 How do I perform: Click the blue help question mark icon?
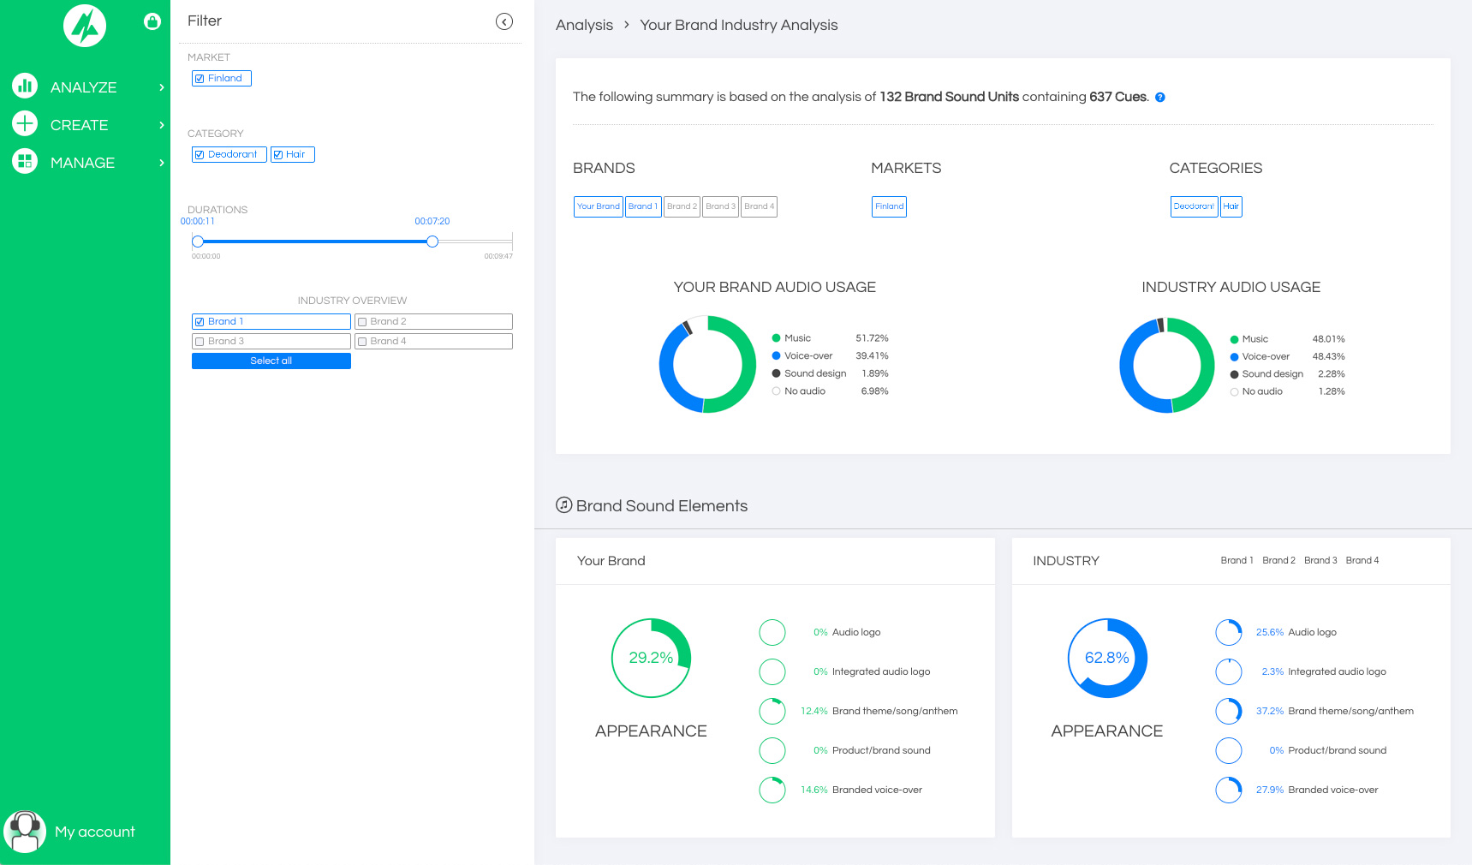tap(1160, 98)
